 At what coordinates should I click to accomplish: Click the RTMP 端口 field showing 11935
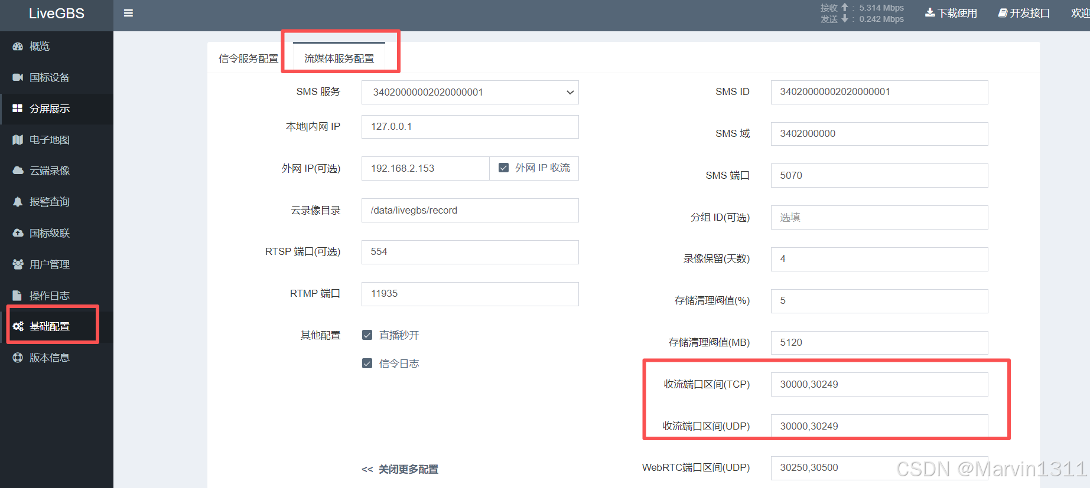click(x=470, y=294)
